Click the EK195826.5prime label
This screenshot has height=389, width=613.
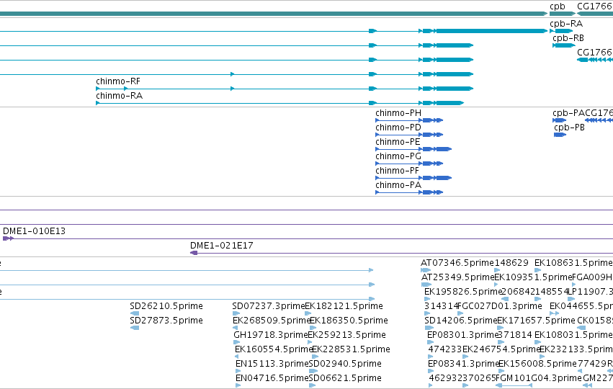tap(462, 292)
